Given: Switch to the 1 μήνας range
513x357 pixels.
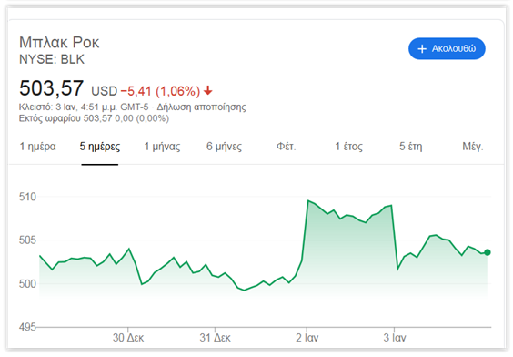Looking at the screenshot, I should pyautogui.click(x=162, y=146).
